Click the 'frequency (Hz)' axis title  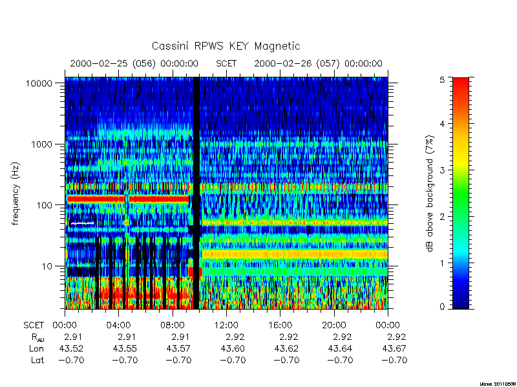(15, 193)
